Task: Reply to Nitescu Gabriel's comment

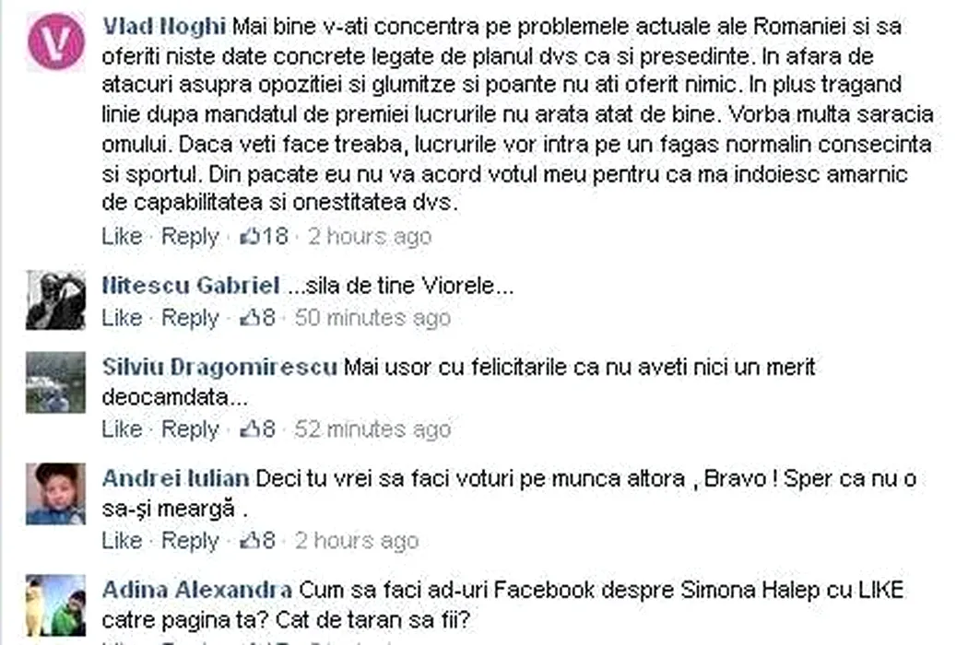Action: tap(190, 318)
